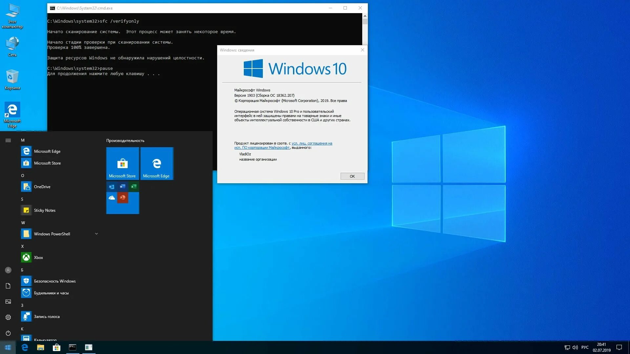The width and height of the screenshot is (630, 354).
Task: Switch input language via РУС indicator
Action: (585, 347)
